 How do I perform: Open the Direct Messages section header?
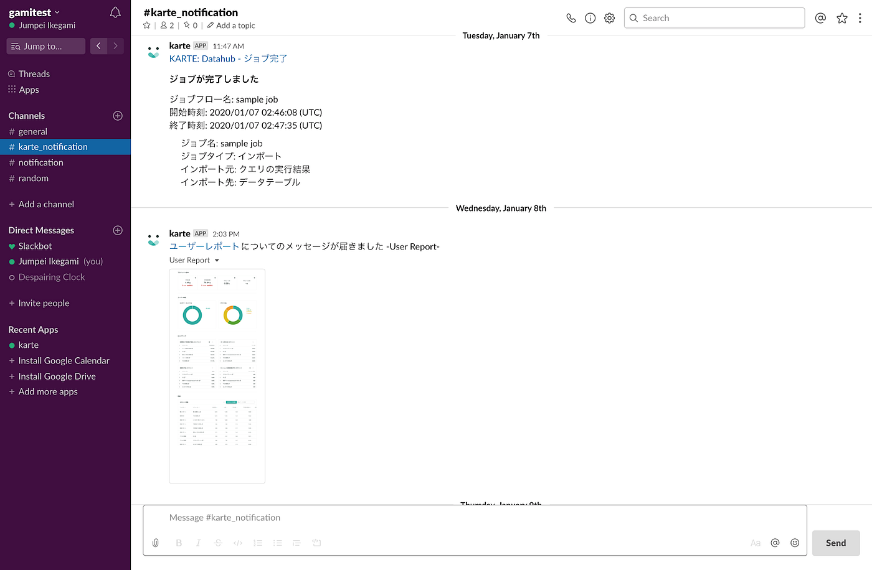point(41,230)
